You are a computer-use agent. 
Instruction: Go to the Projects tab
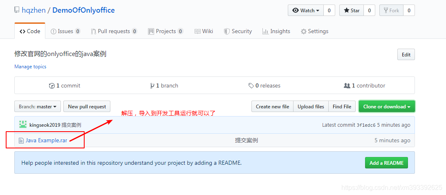tap(166, 31)
